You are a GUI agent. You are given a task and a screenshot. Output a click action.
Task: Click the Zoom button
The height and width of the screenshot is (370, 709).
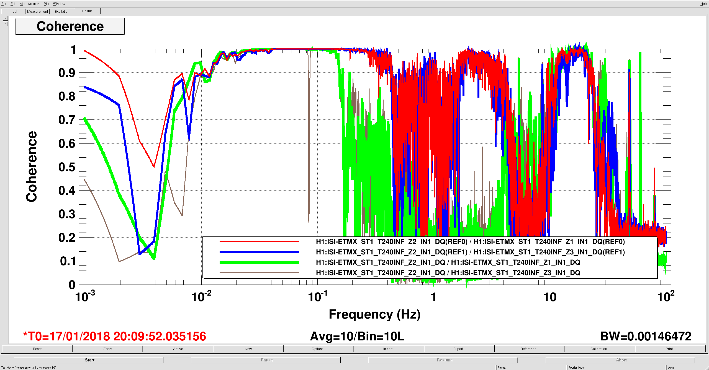[107, 349]
